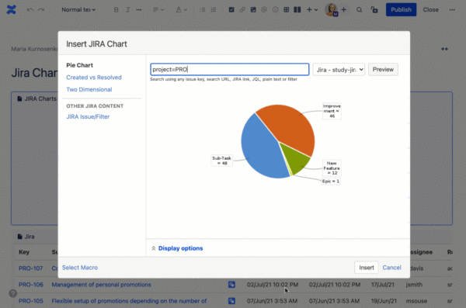This screenshot has height=308, width=466.
Task: Open JIRA Issue/Filter content
Action: point(88,116)
